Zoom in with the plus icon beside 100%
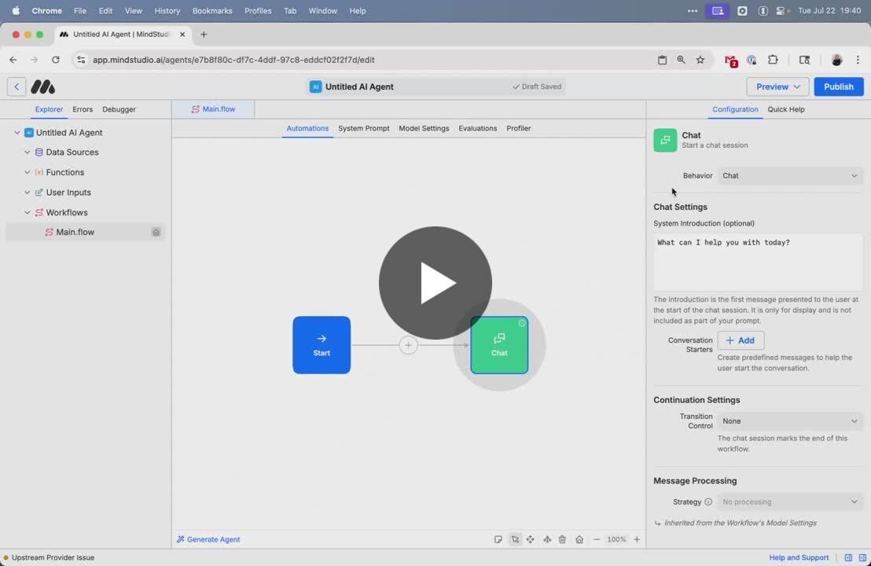The image size is (871, 566). point(637,539)
